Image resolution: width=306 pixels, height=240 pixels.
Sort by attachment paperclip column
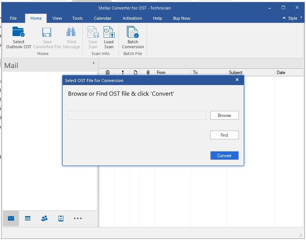tap(148, 73)
